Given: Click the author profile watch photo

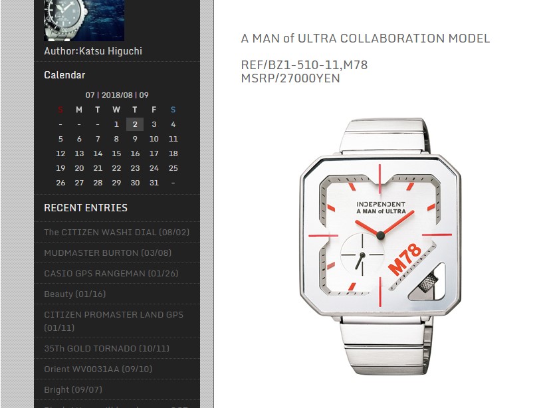Looking at the screenshot, I should (x=84, y=20).
